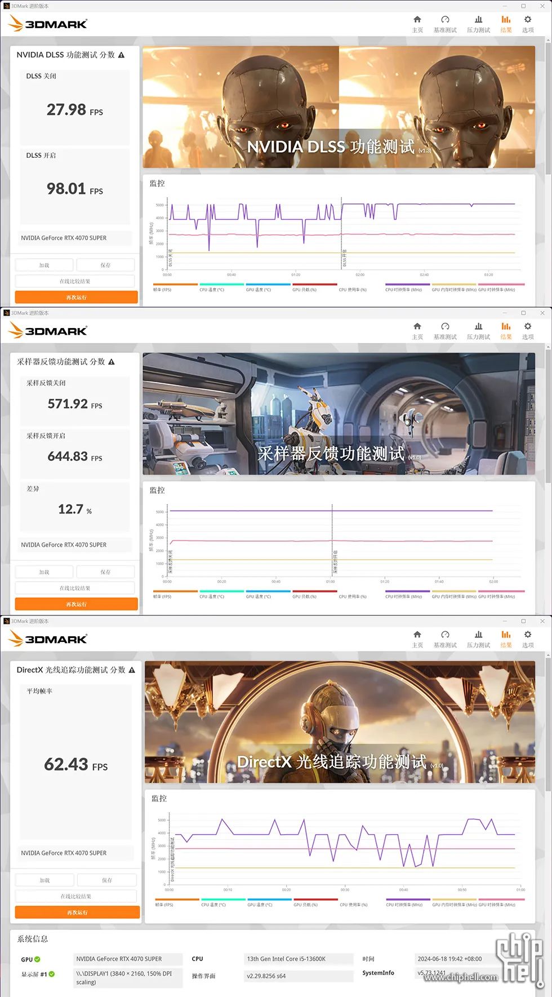552x997 pixels.
Task: Open 压力测试 in the NVIDIA DLSS test window
Action: (478, 24)
